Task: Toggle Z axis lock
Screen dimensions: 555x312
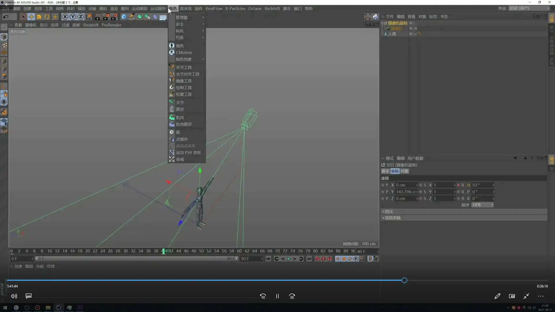Action: (81, 17)
